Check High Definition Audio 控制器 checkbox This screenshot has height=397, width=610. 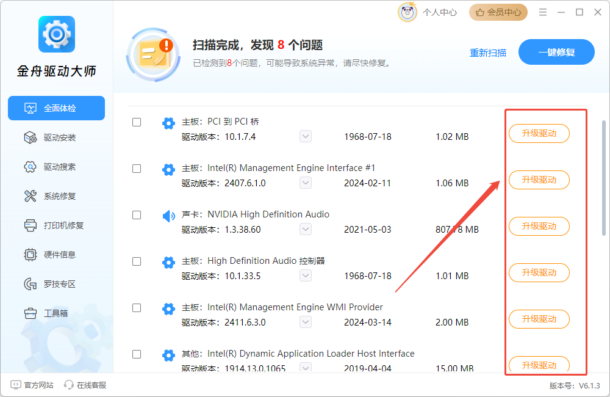coord(137,261)
